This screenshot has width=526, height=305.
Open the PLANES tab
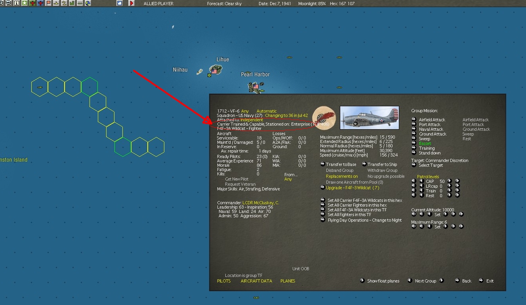click(288, 281)
